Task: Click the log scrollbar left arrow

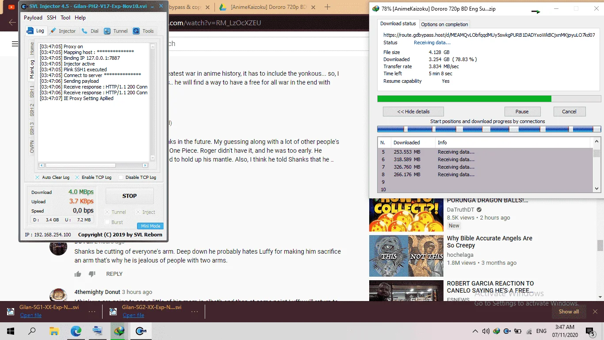Action: click(x=42, y=165)
